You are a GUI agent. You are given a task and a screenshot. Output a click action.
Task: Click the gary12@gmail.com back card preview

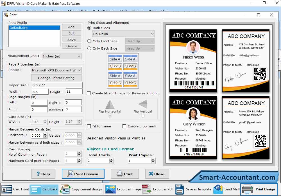[x=246, y=128]
